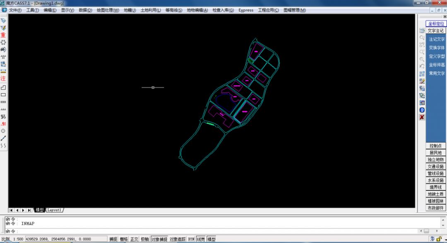
Task: Select 定义字型 in the side panel
Action: tap(437, 56)
